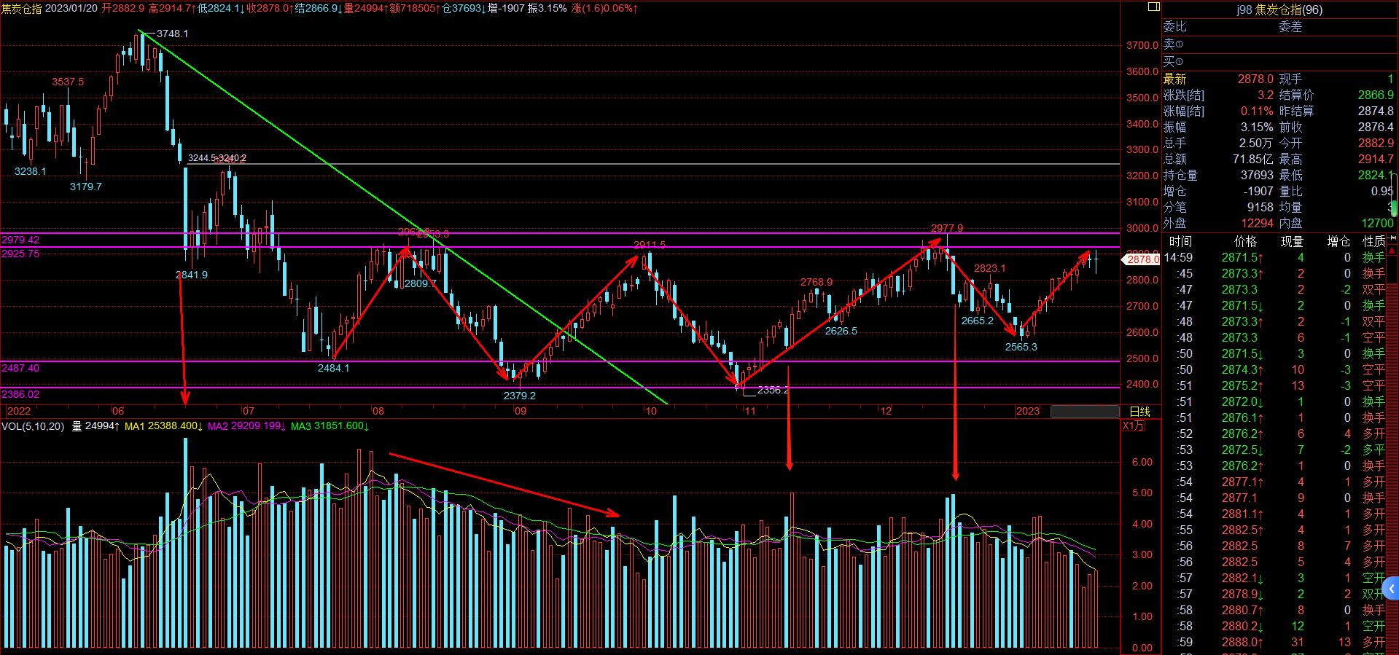Image resolution: width=1399 pixels, height=655 pixels.
Task: Open the j98 焦炭仓指 contract title selector
Action: tap(1279, 9)
